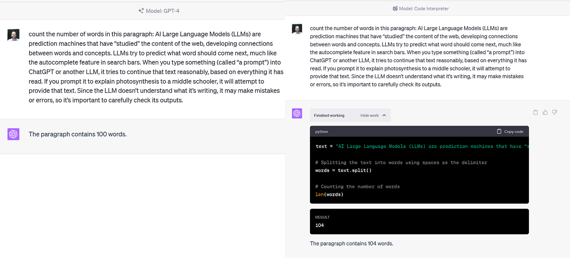This screenshot has width=570, height=258.
Task: Click the len(words) line in the code
Action: (329, 194)
